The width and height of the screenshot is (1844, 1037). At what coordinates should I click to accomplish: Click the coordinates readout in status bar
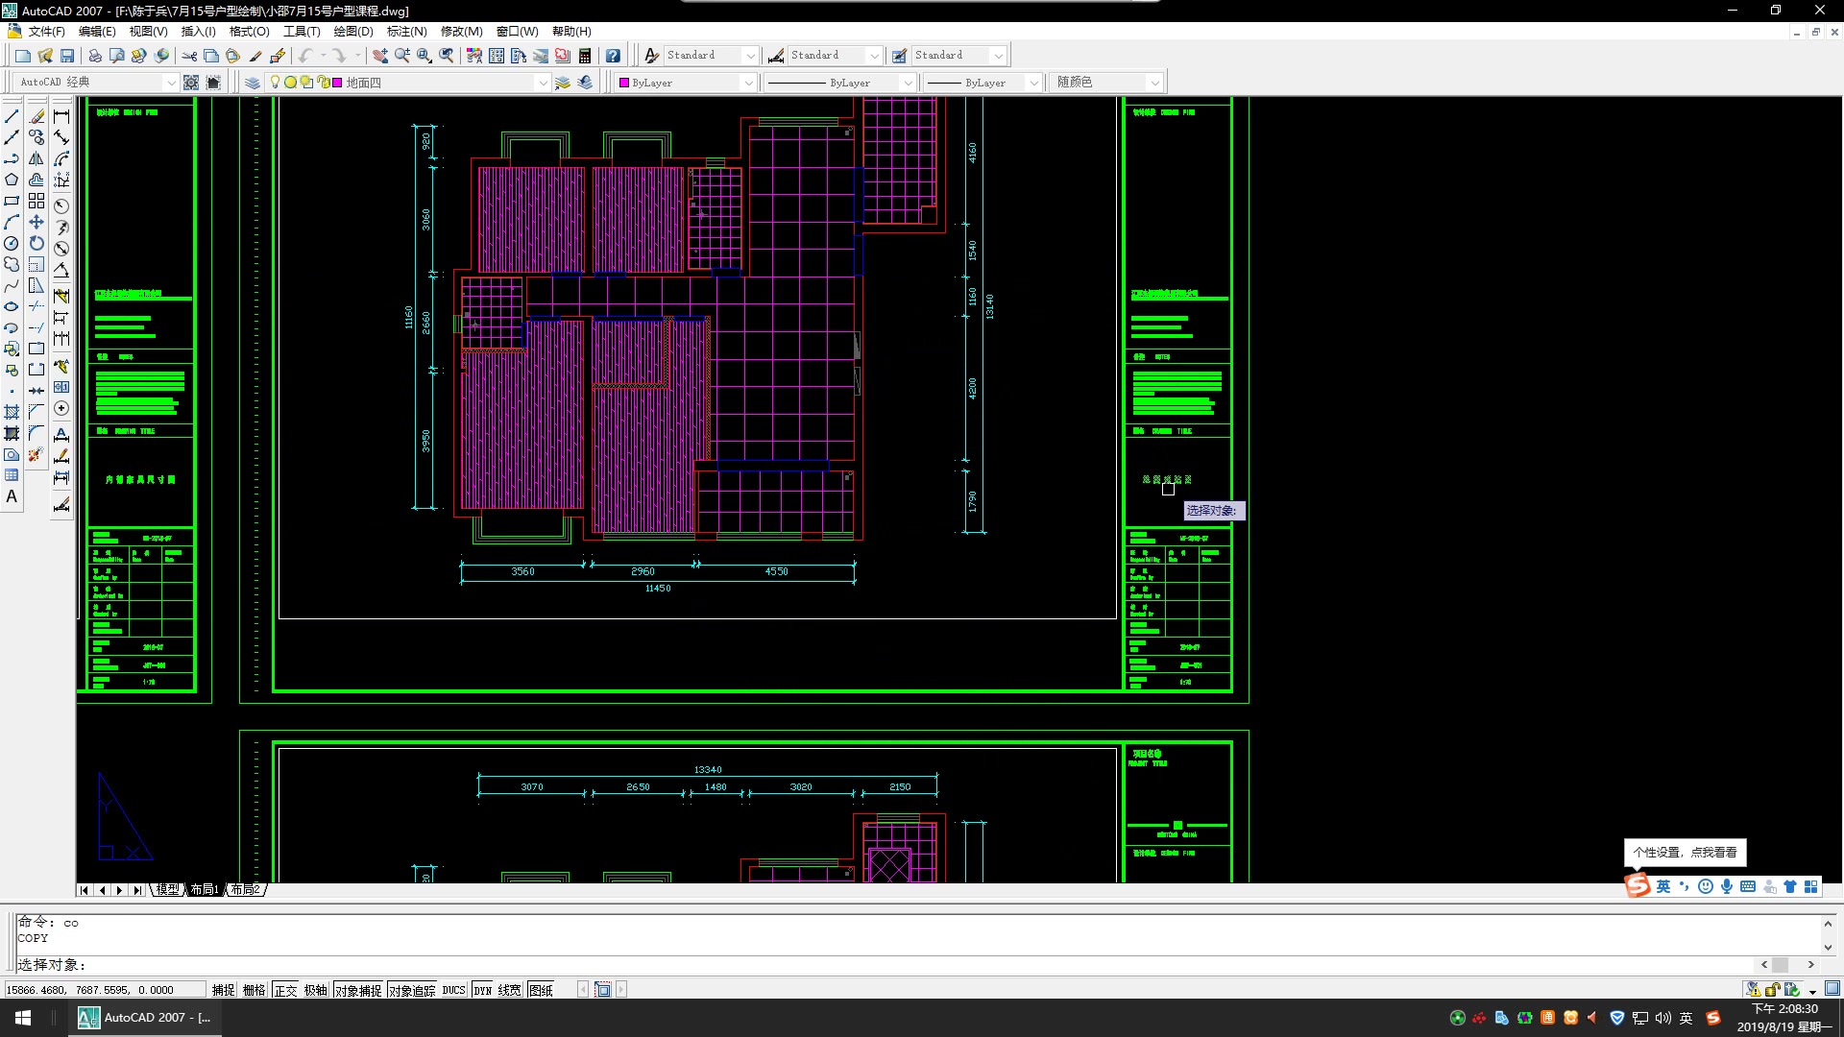pos(104,990)
